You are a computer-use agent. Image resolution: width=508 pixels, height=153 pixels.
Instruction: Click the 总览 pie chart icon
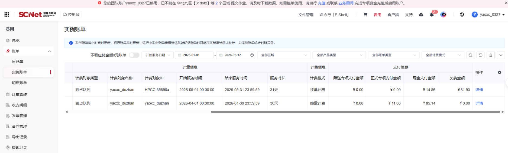coord(8,40)
